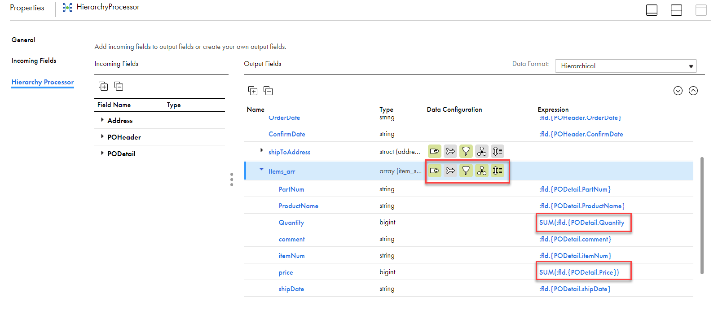This screenshot has height=311, width=718.
Task: Expand all output fields with the plus icon
Action: coord(253,91)
